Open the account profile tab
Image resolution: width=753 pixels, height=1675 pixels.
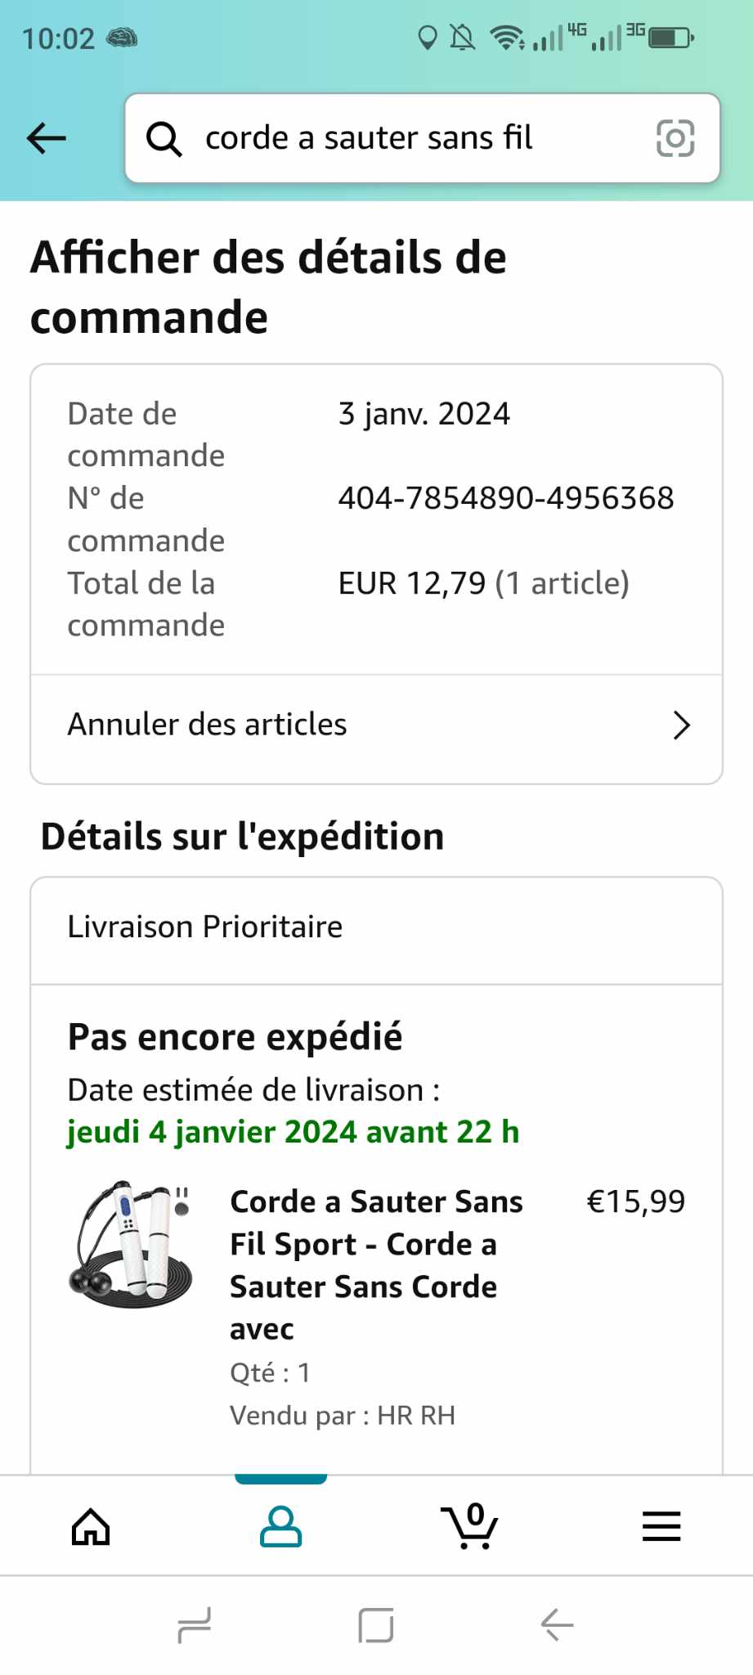coord(280,1526)
